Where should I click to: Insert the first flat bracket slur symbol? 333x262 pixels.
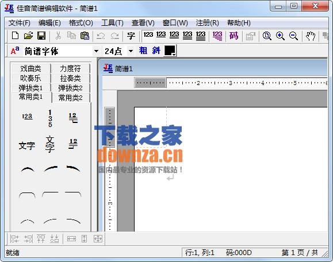(27, 195)
